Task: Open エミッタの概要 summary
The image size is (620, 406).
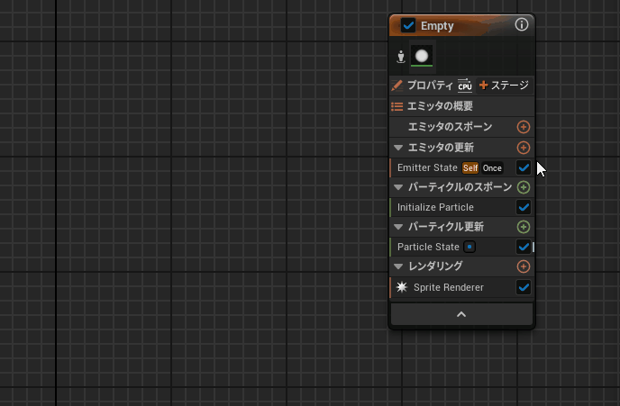Action: pos(440,106)
